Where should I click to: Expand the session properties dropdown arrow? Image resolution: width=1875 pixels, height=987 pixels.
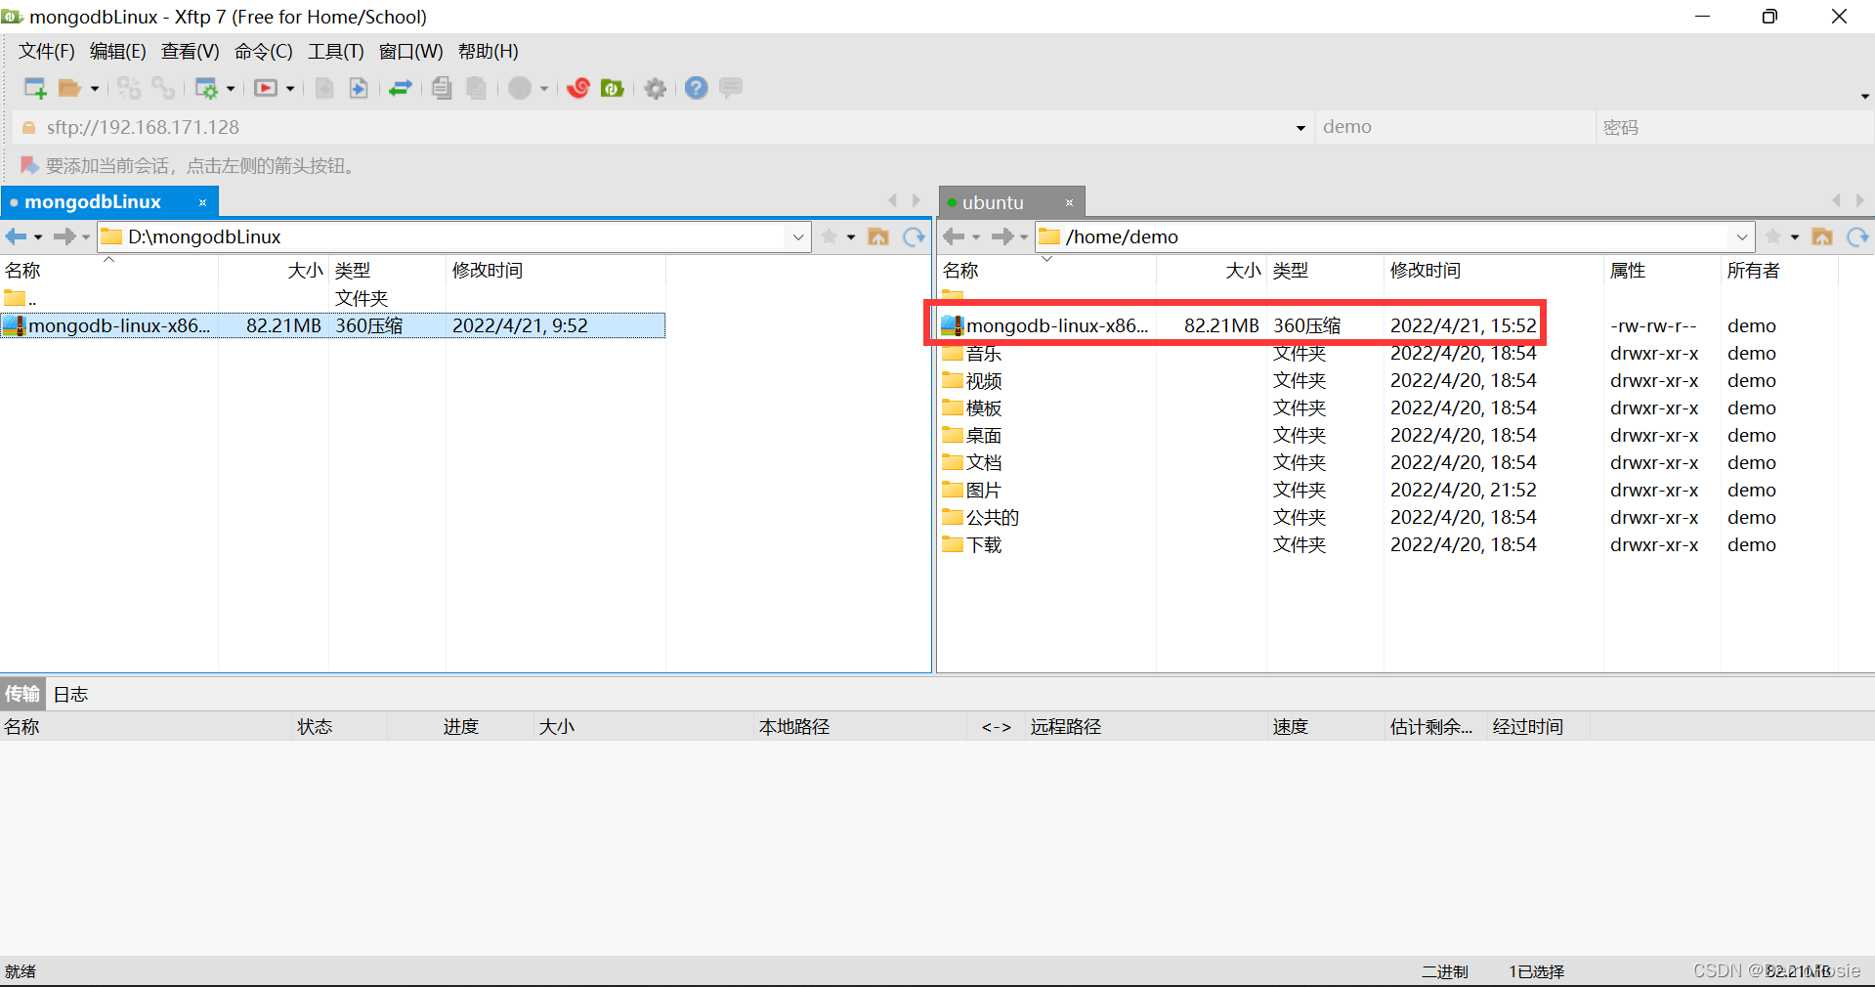(x=231, y=89)
